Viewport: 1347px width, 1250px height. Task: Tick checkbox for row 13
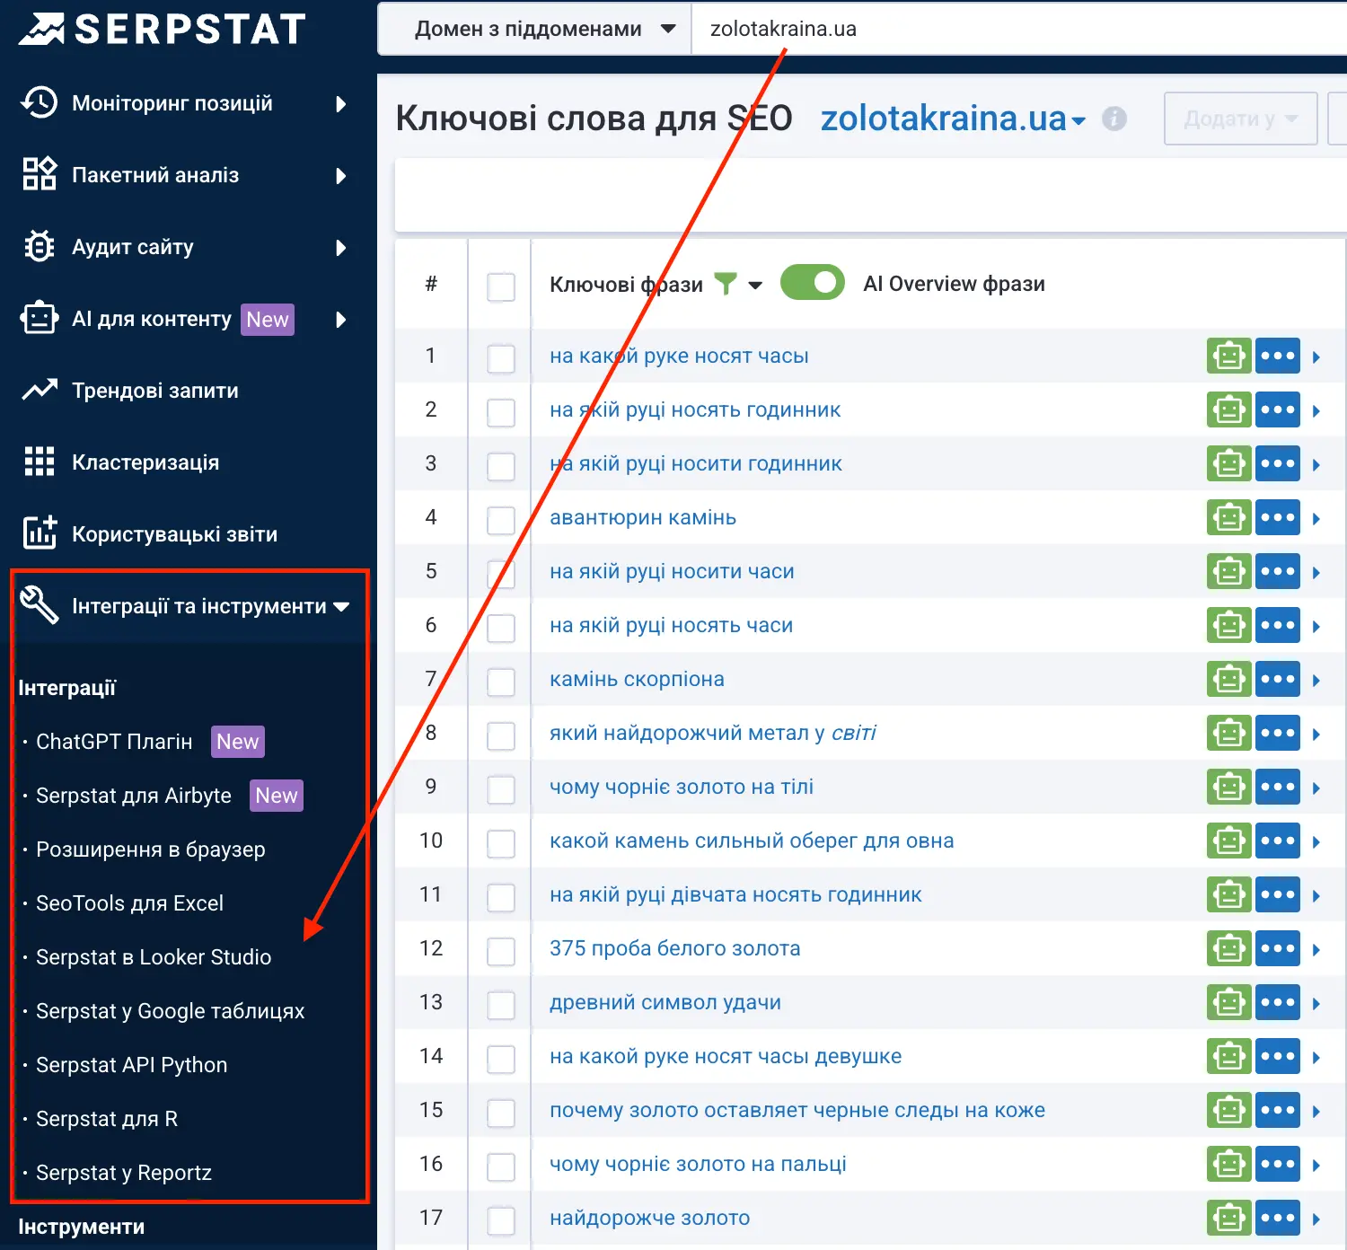click(501, 1006)
